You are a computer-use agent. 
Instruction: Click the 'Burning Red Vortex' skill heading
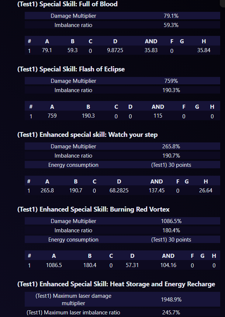tap(93, 209)
